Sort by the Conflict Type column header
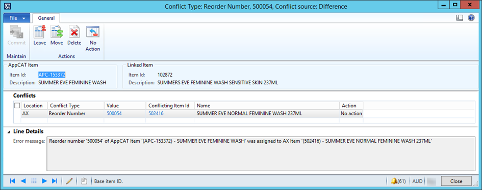 75,106
